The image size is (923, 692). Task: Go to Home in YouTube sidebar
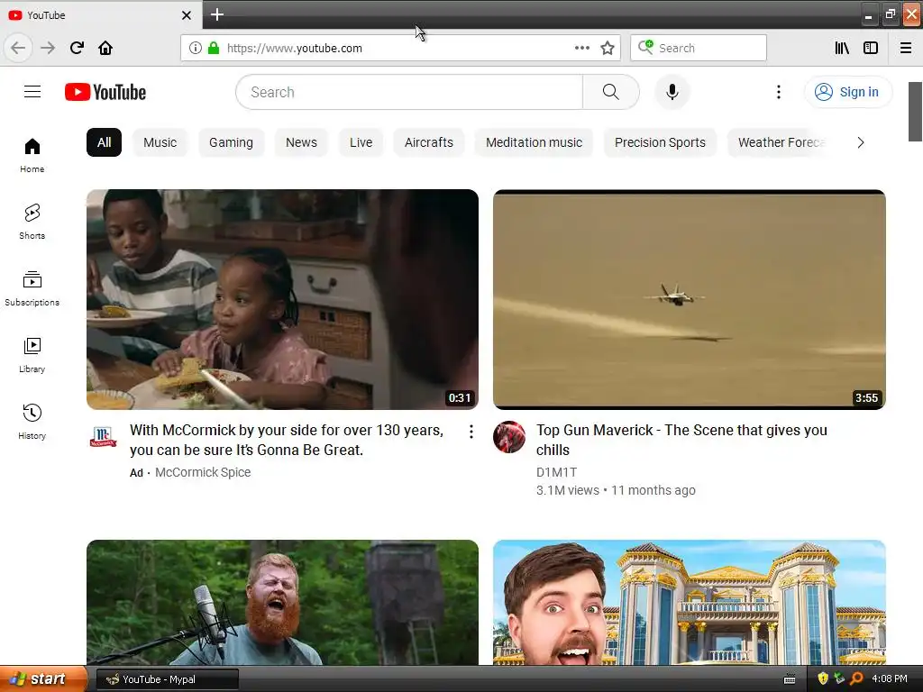point(32,155)
